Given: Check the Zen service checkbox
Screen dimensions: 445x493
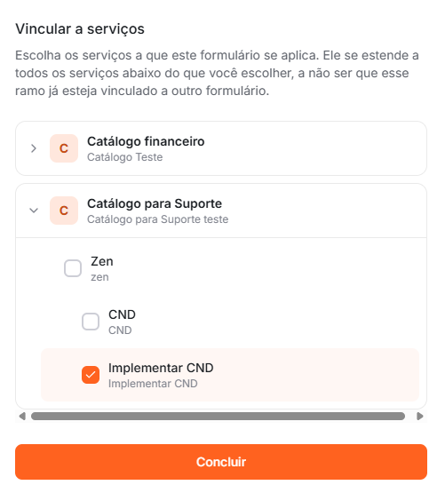Looking at the screenshot, I should click(73, 268).
